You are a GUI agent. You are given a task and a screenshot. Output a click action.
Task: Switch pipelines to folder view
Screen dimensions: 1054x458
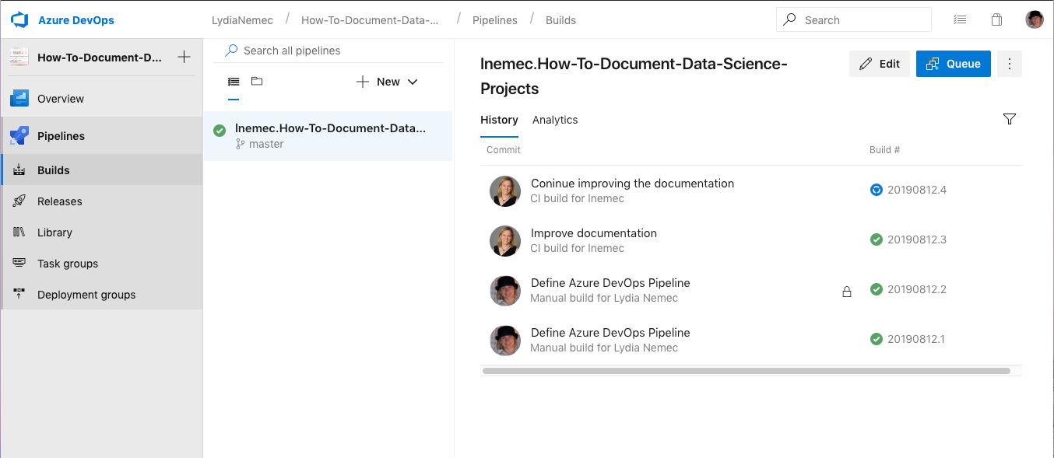256,81
